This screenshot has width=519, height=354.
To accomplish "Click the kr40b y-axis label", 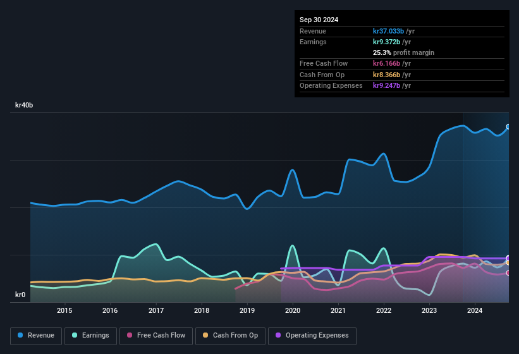I will coord(24,105).
